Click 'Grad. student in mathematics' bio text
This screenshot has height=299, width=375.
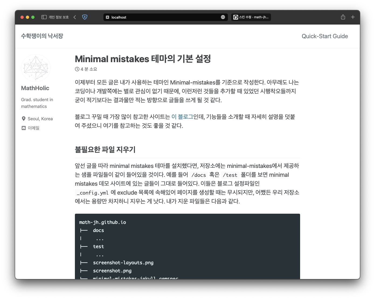click(37, 103)
